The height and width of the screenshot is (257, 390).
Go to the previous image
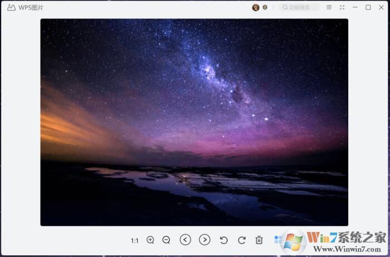[186, 240]
